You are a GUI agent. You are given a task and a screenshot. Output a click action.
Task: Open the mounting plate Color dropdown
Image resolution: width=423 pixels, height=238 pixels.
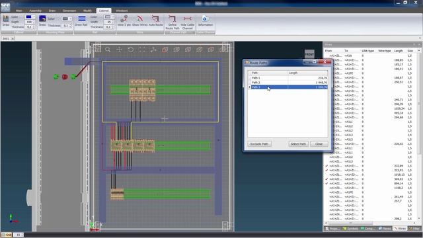pos(71,19)
